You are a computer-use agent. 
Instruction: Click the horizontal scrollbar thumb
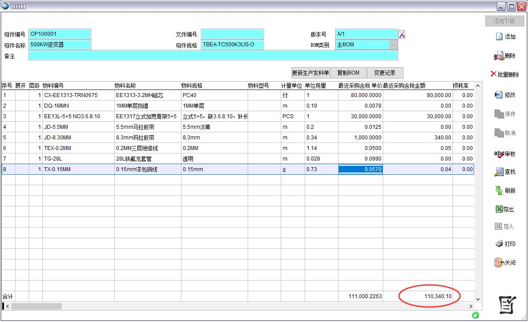(x=36, y=306)
